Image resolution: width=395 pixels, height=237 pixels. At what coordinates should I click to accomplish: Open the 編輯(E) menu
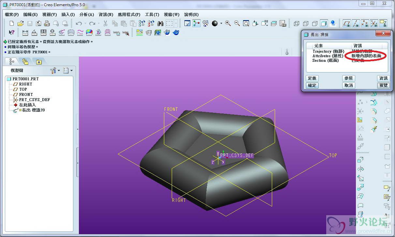(x=30, y=15)
